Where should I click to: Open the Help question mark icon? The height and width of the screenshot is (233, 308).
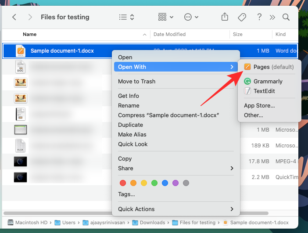point(259,17)
